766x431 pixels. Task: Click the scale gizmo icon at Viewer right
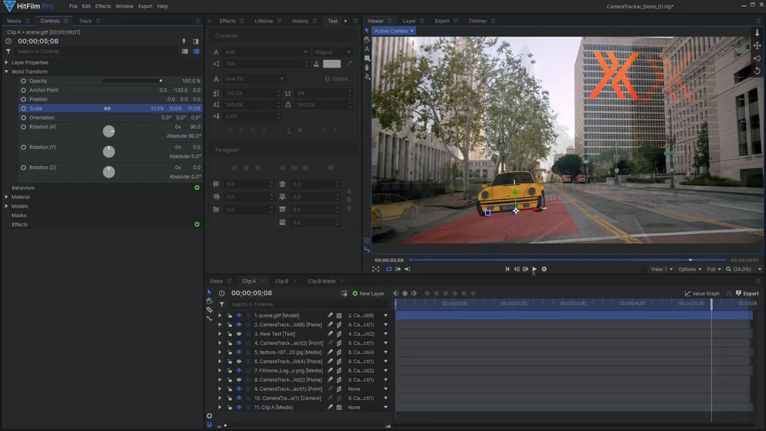(757, 58)
